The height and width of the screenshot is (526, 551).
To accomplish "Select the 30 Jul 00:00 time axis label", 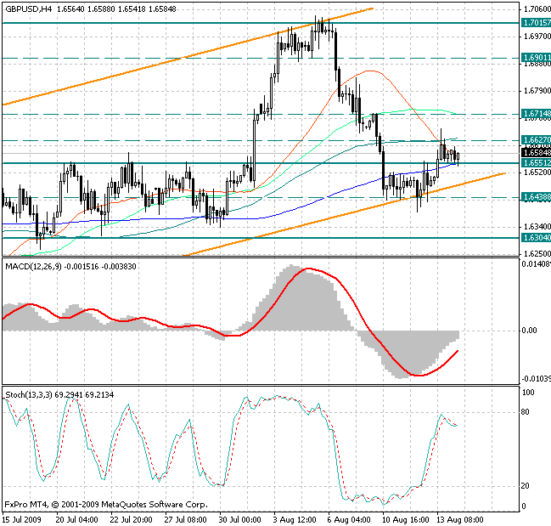I will [x=239, y=518].
